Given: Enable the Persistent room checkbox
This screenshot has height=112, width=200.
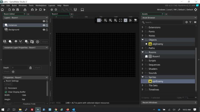Looking at the screenshot, I should [6, 88].
